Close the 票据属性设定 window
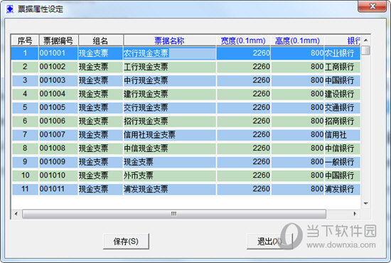 (372, 6)
